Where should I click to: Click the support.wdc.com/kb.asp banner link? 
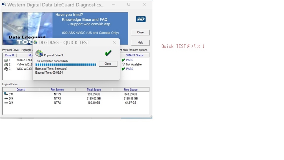pyautogui.click(x=90, y=24)
